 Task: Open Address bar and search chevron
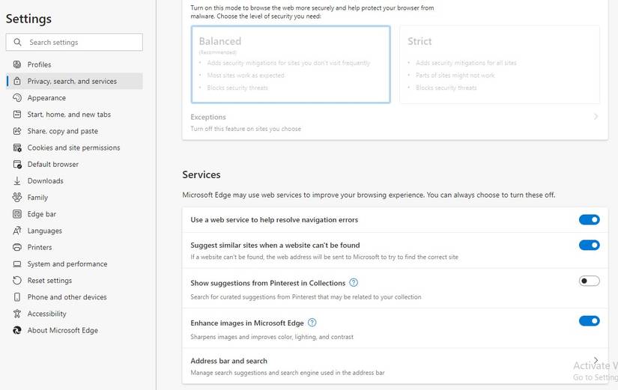coord(596,360)
